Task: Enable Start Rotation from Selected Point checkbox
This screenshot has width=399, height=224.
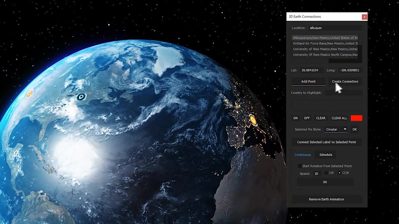Action: tap(300, 166)
